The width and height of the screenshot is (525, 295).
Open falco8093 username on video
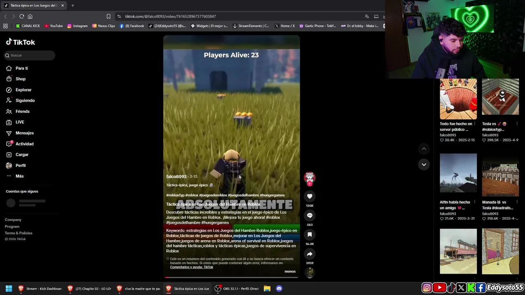176,177
